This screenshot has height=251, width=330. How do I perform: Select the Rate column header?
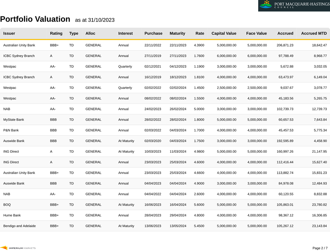[200, 33]
